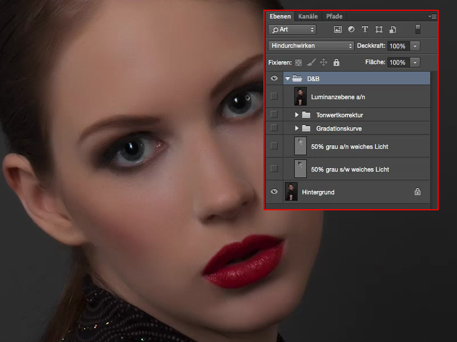
Task: Expand the Gradationskurve group
Action: (x=296, y=128)
